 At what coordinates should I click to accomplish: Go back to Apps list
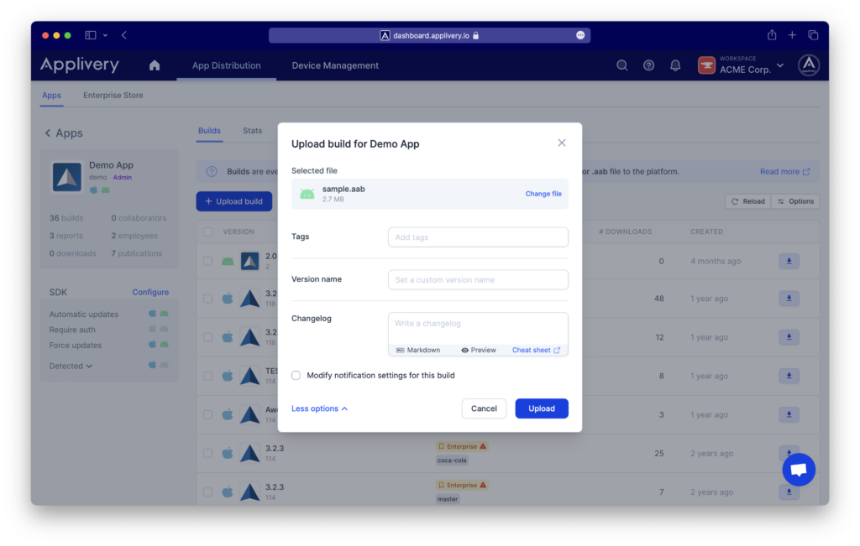click(x=64, y=133)
